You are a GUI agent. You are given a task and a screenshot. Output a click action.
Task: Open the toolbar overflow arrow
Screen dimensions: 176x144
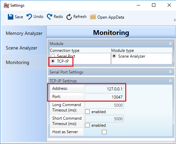(x=175, y=20)
